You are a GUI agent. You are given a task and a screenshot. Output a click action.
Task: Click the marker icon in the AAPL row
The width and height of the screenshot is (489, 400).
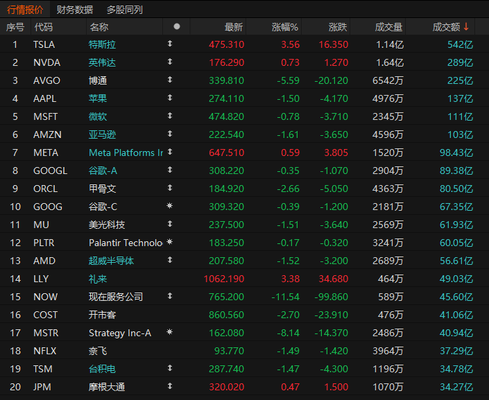point(170,98)
